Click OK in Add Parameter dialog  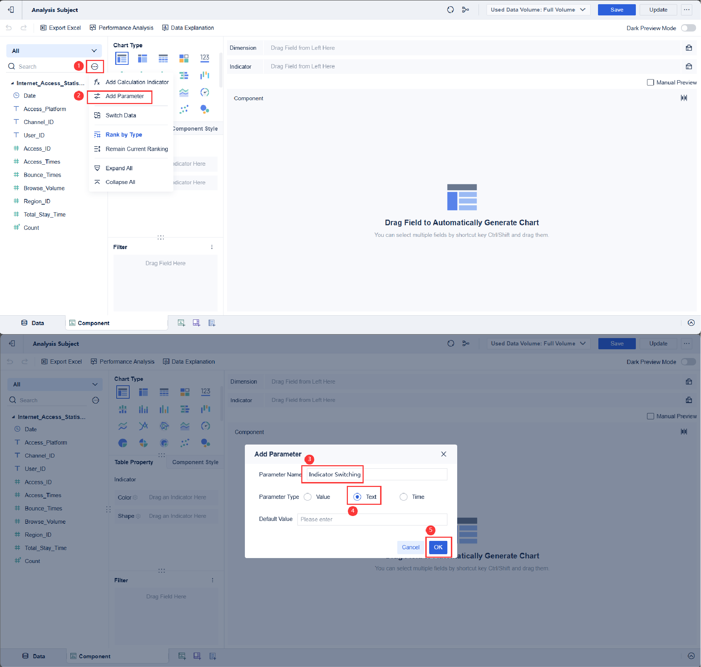point(438,547)
